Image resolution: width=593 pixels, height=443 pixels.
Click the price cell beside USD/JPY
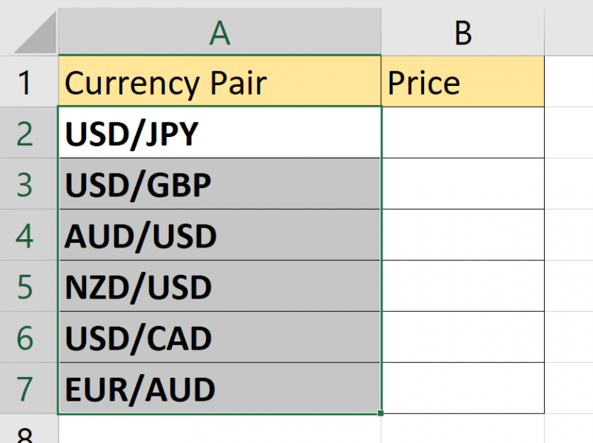[x=462, y=133]
